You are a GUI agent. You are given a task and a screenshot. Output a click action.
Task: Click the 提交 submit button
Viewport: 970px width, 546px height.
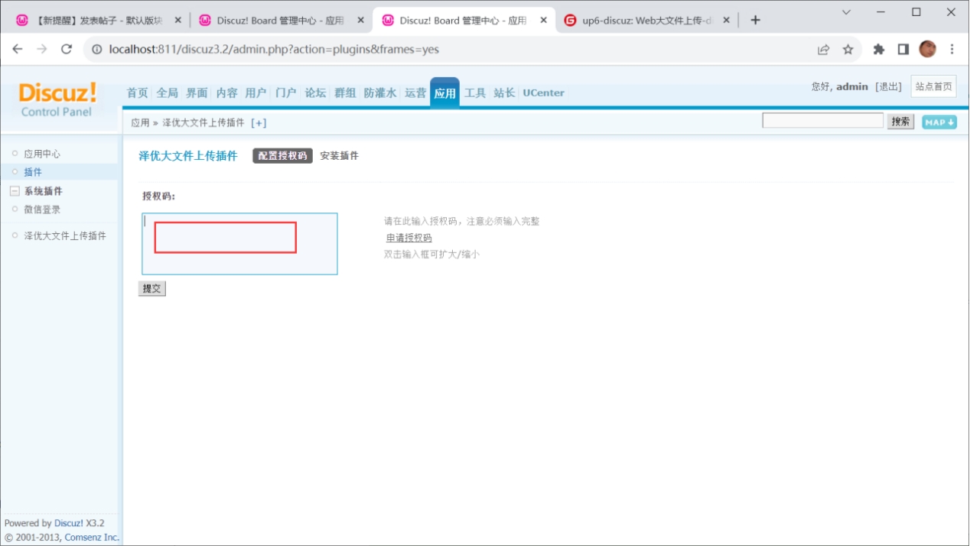pyautogui.click(x=152, y=288)
